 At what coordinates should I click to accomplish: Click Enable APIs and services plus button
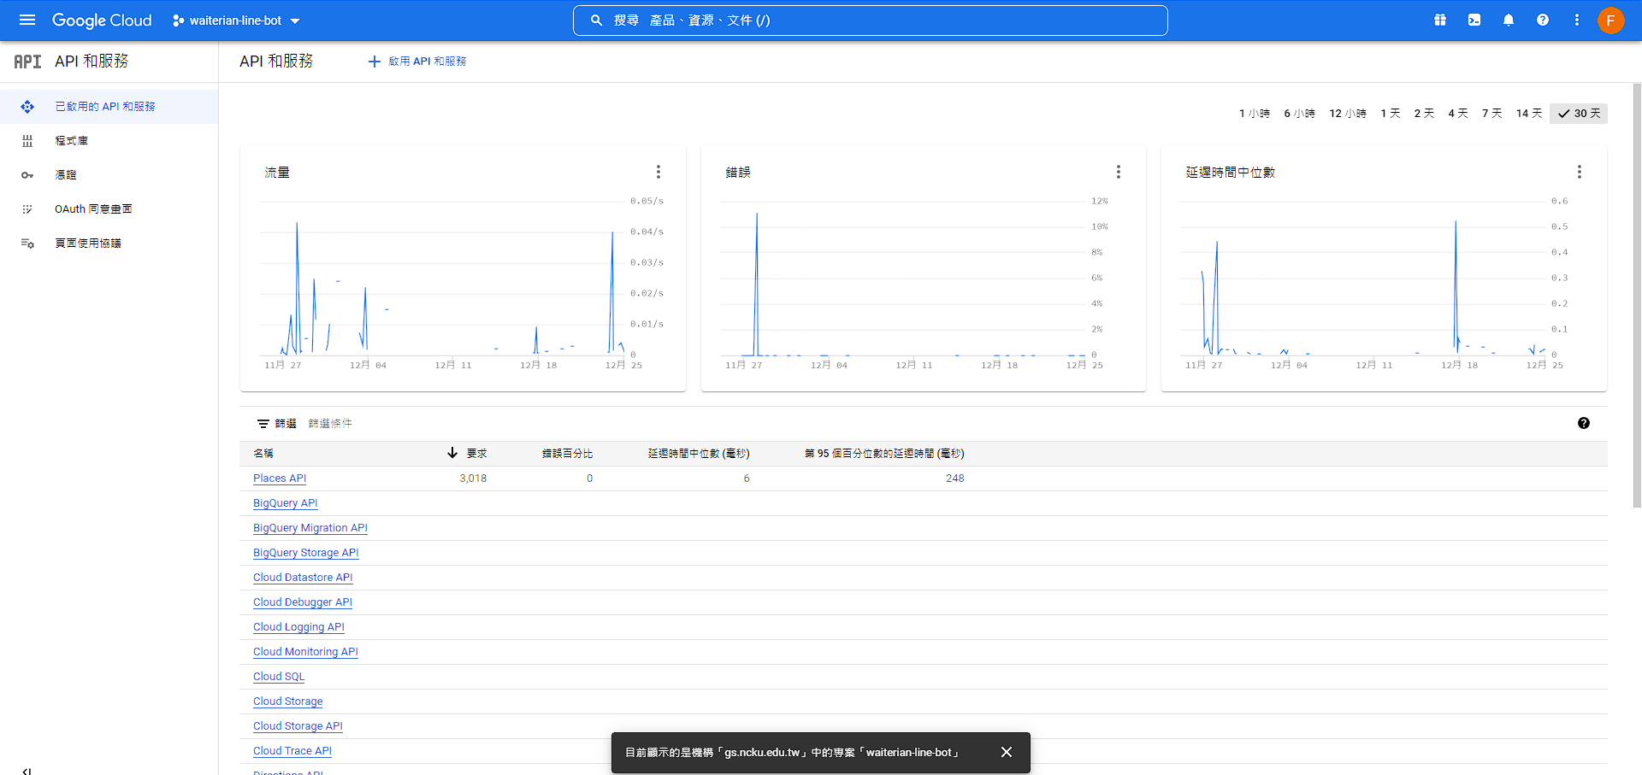[417, 62]
